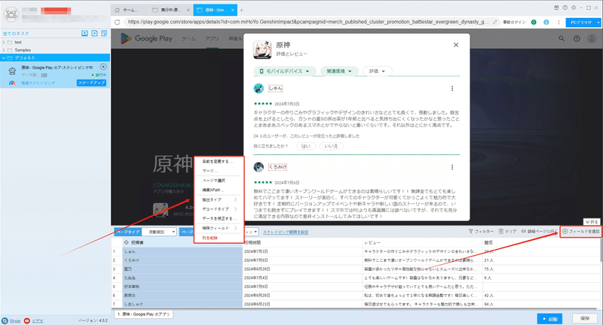Open the three-dot menu on しゅん's review
This screenshot has width=603, height=325.
click(x=451, y=89)
